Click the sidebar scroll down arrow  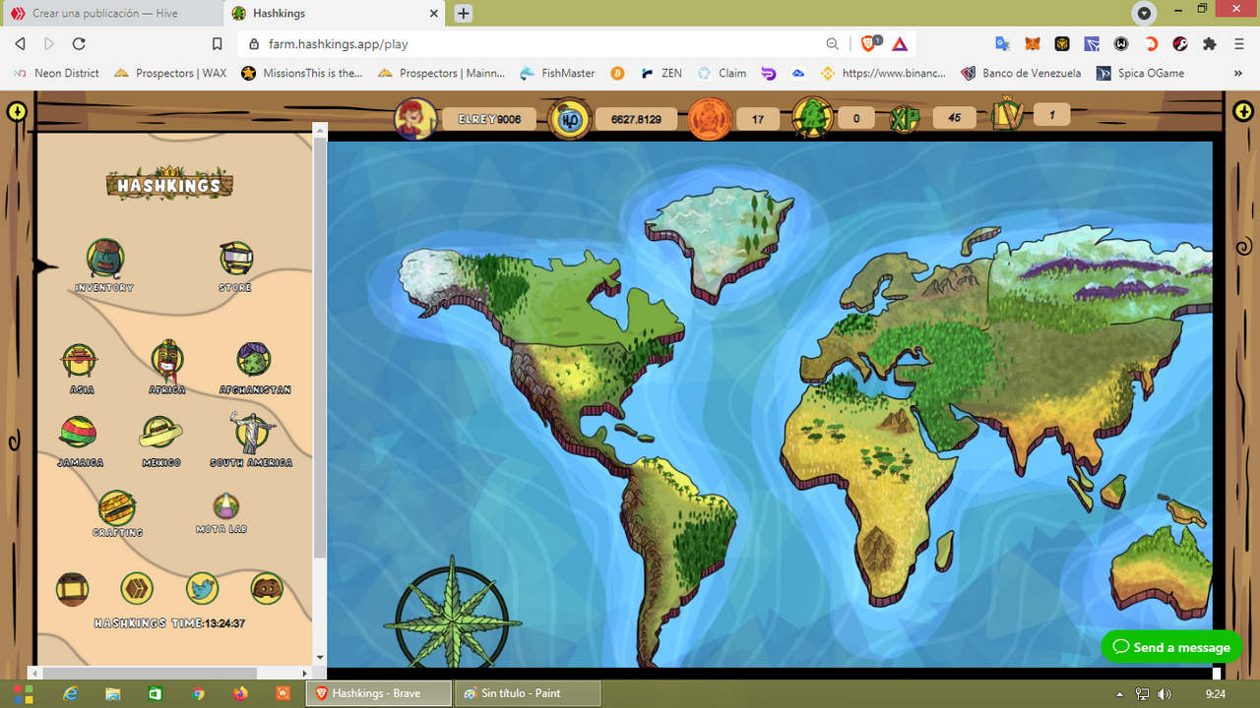(319, 658)
